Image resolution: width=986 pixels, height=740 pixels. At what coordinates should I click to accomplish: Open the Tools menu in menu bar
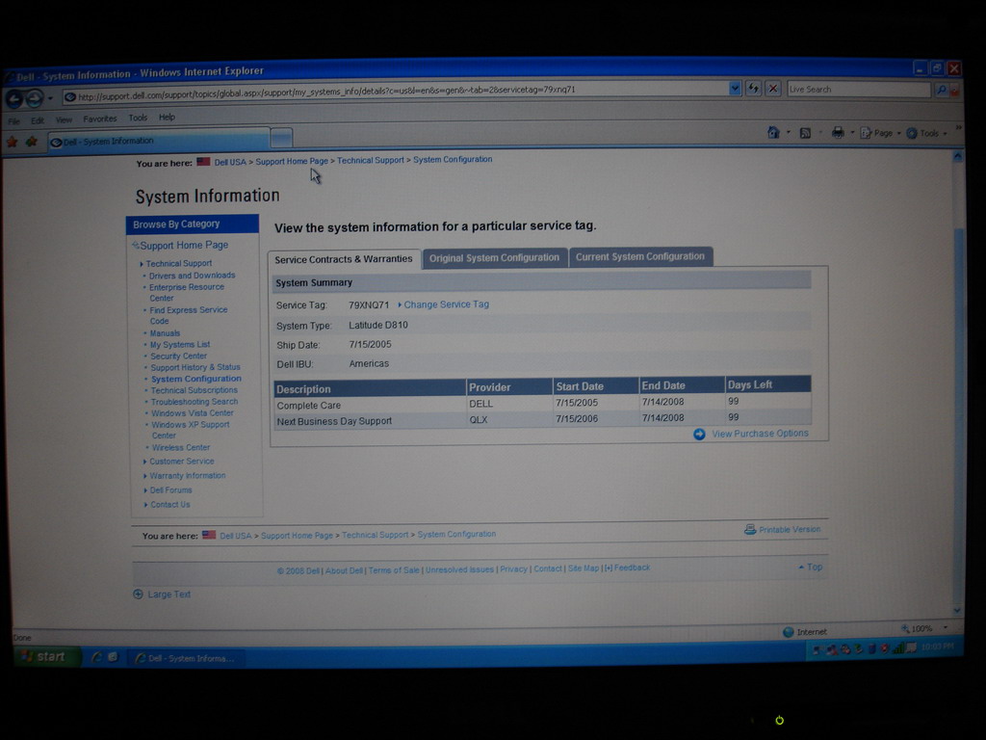click(x=138, y=118)
